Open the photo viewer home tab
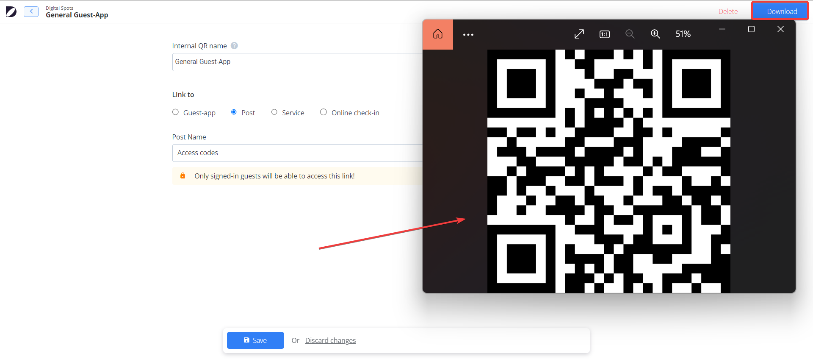Screen dimensions: 813x362 click(438, 34)
